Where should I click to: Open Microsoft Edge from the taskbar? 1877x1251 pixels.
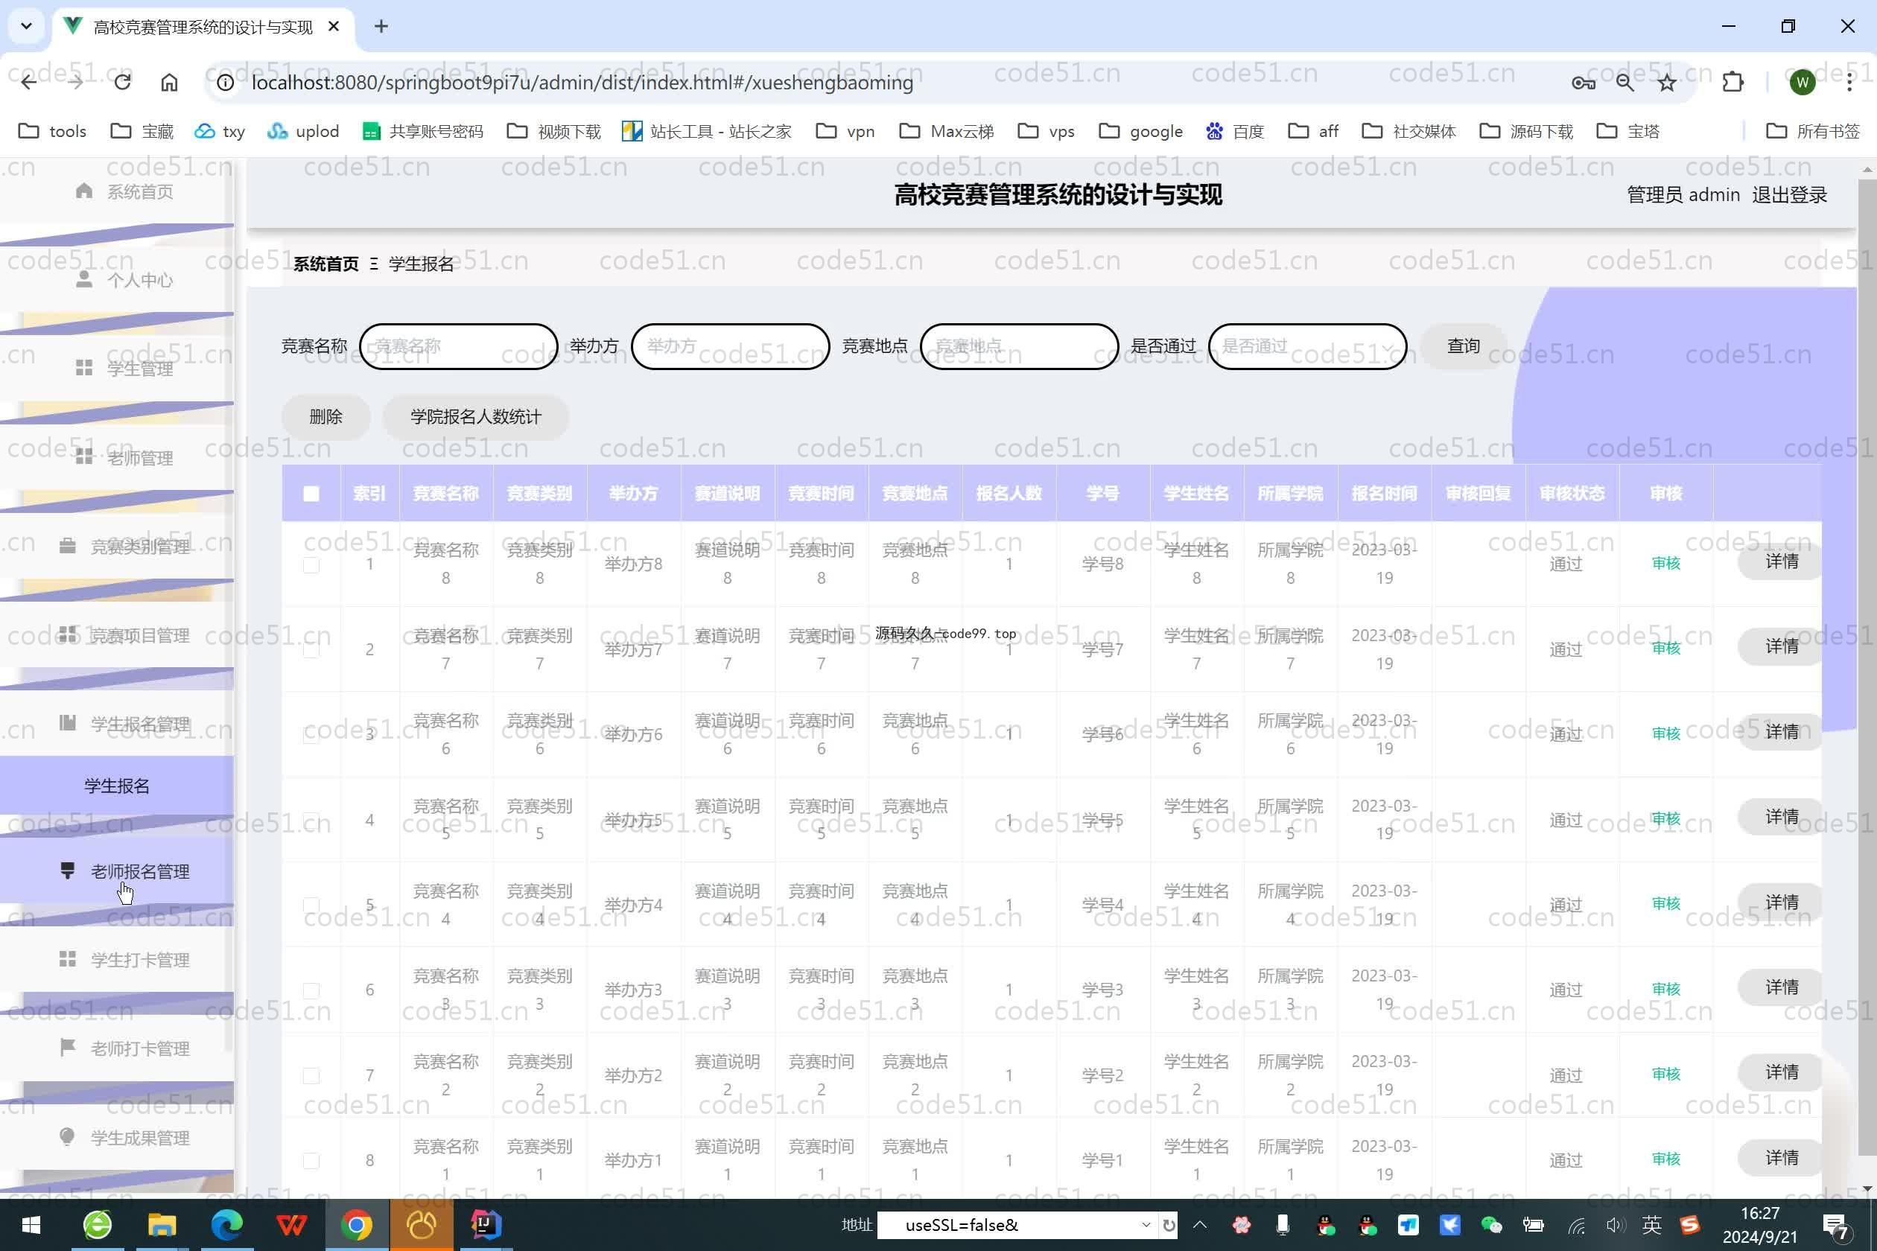(x=226, y=1225)
